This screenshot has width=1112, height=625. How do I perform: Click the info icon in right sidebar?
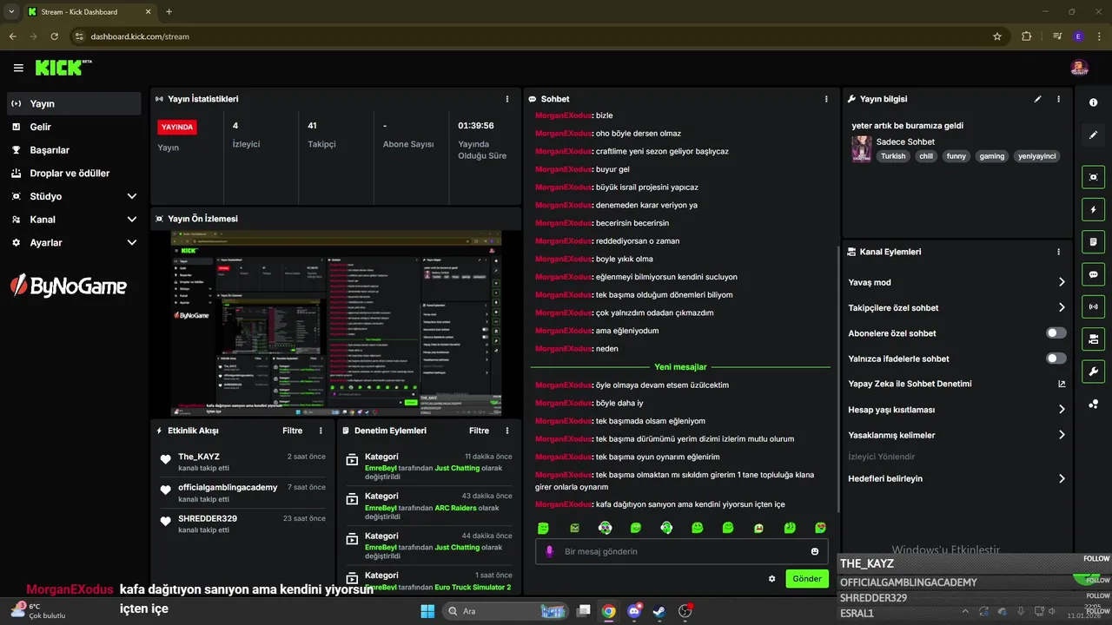click(1093, 102)
